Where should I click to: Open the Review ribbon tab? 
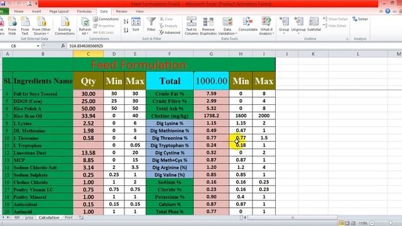click(x=121, y=11)
